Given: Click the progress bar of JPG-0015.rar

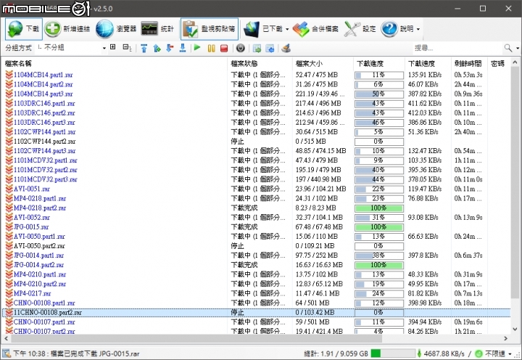Looking at the screenshot, I should coord(378,227).
